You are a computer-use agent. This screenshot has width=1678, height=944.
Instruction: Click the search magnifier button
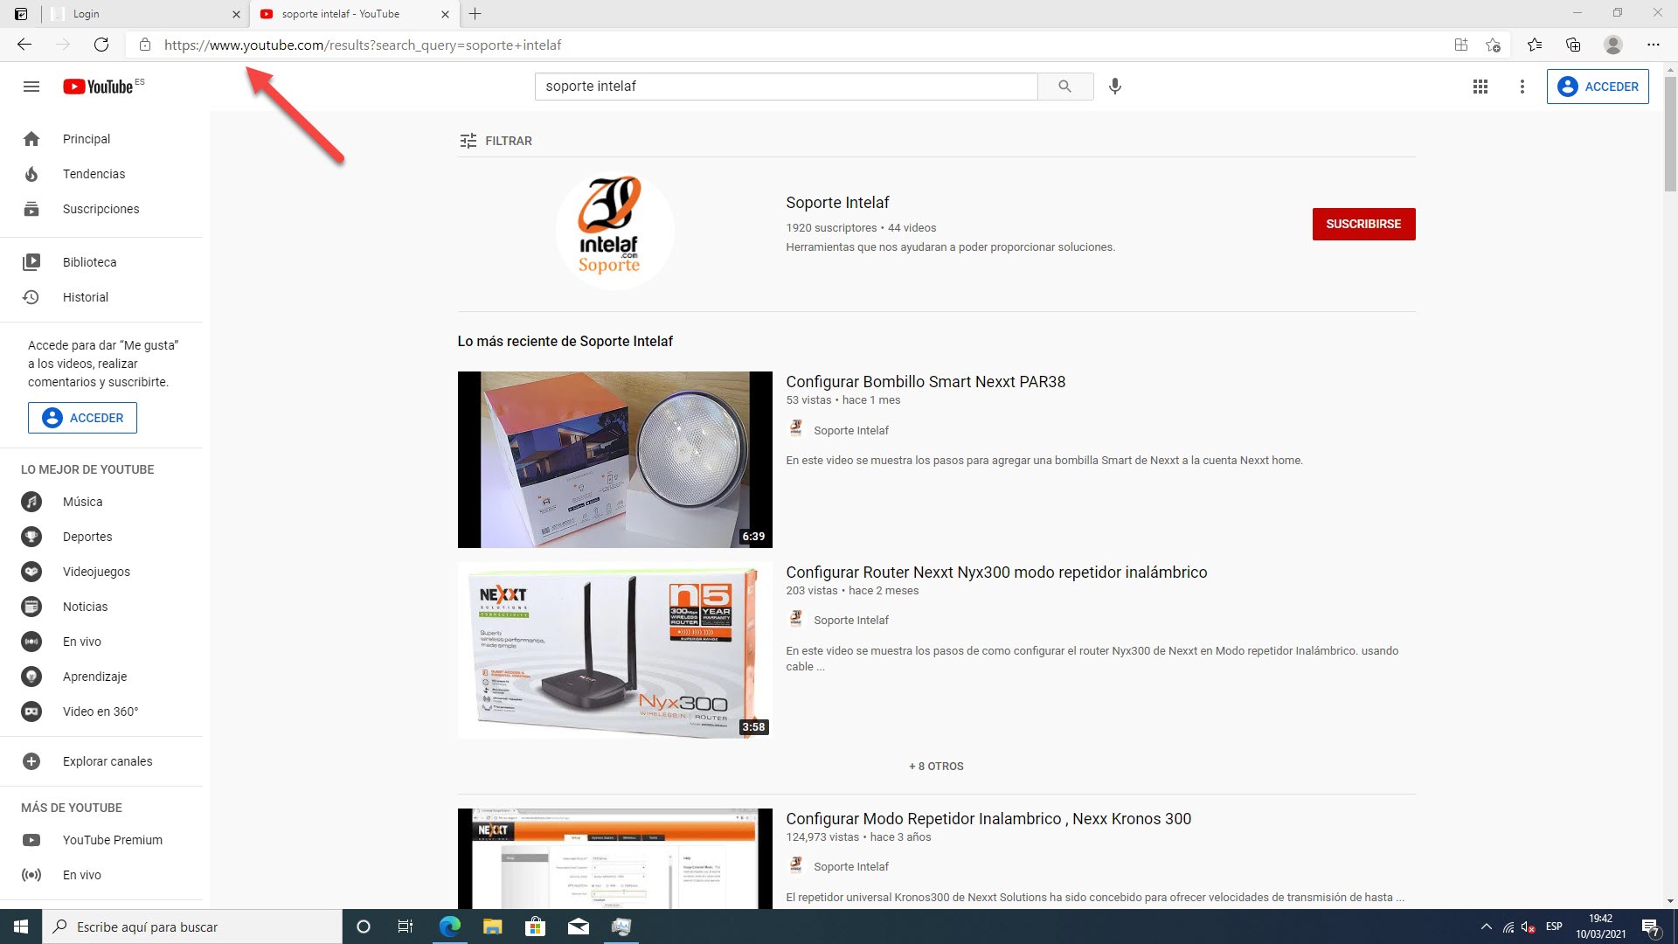tap(1064, 87)
